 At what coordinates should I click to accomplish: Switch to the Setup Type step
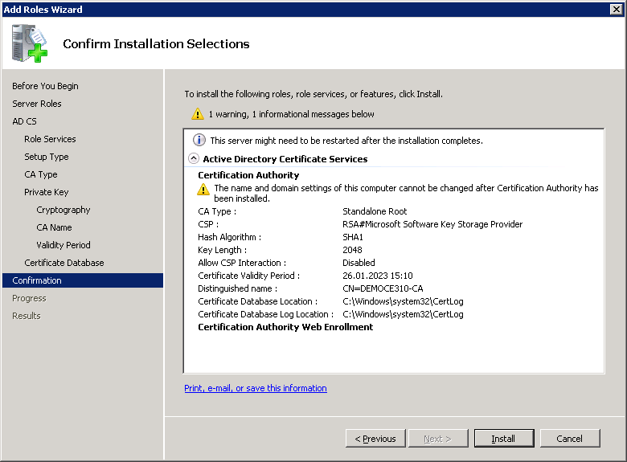point(47,157)
